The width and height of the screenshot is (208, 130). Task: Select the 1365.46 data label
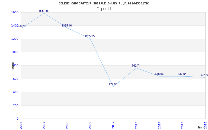tap(67, 25)
